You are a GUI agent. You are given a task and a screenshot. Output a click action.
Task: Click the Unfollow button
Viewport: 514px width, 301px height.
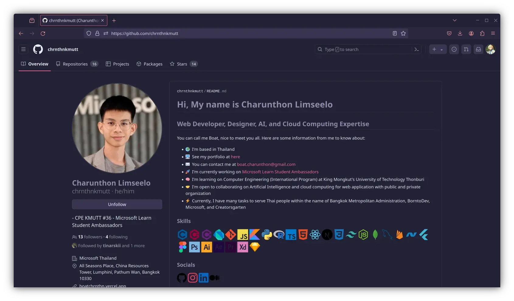pos(117,204)
